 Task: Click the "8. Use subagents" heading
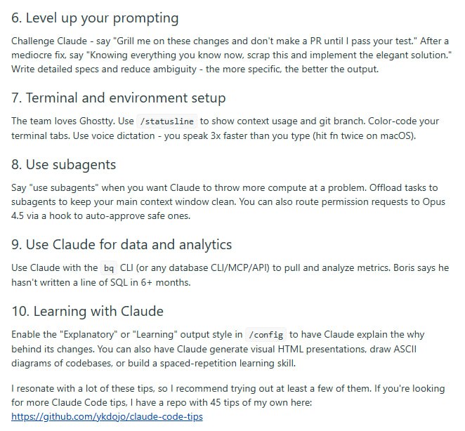63,164
